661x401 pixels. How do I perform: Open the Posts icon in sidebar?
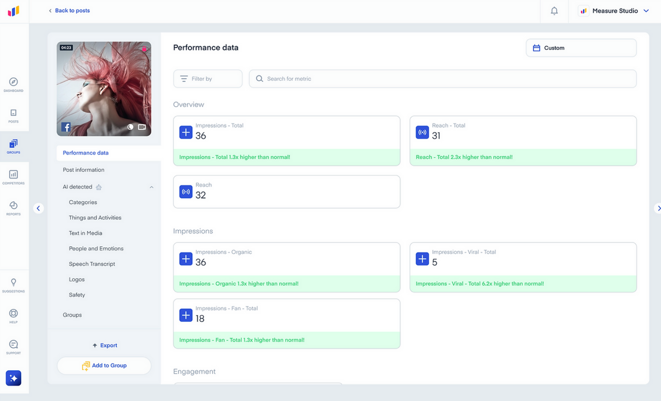pyautogui.click(x=14, y=113)
